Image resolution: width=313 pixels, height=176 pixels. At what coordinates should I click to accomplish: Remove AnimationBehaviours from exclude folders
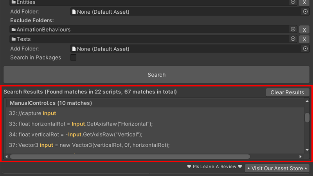304,30
